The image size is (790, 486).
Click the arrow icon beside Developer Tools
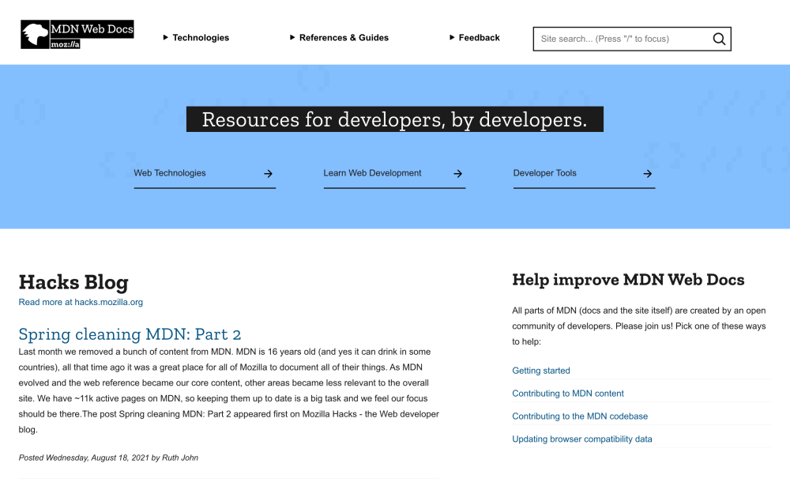(648, 173)
